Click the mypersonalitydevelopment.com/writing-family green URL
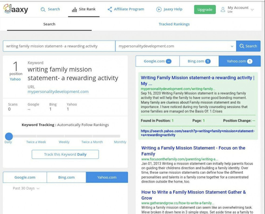The width and height of the screenshot is (265, 214). coord(178,89)
